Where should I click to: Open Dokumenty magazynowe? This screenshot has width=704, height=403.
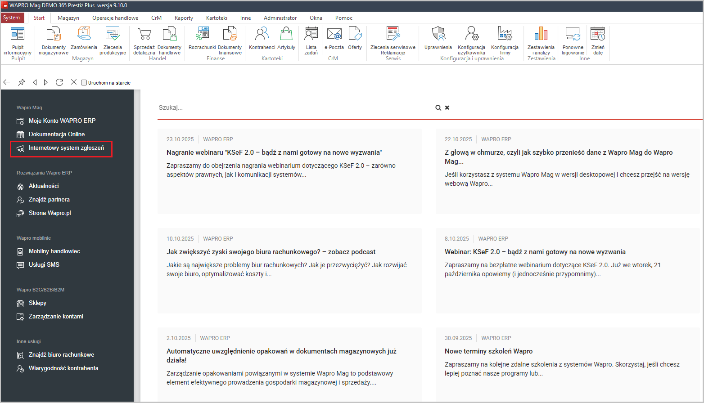click(53, 40)
